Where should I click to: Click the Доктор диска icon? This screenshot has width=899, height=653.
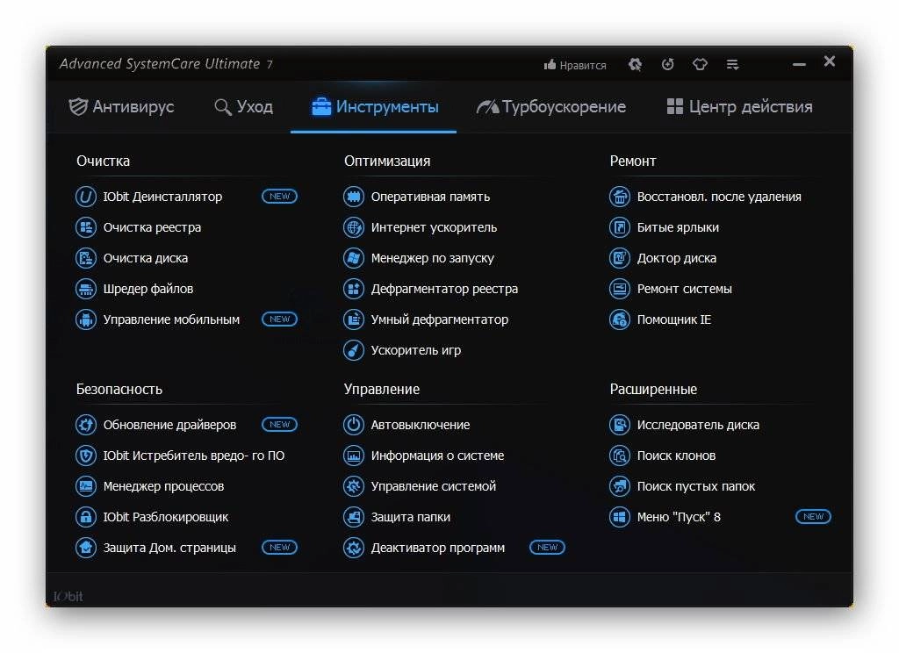point(620,258)
